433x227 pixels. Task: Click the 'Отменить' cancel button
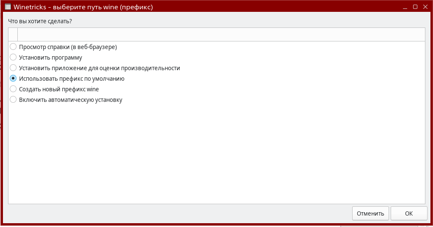click(x=370, y=213)
